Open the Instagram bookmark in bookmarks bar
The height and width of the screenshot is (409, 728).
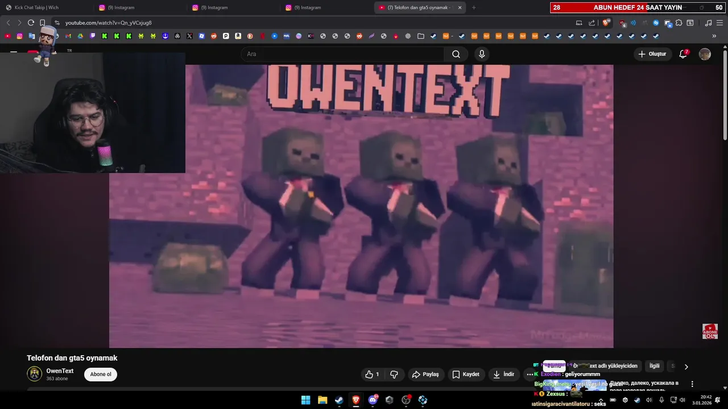pos(19,36)
